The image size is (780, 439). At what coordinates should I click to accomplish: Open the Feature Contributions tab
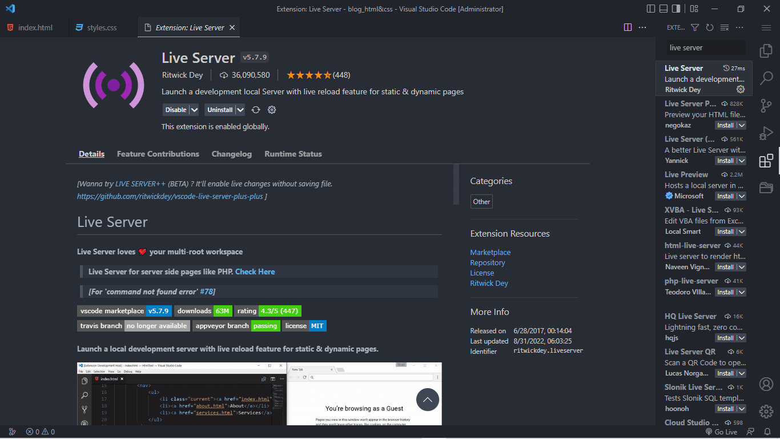pyautogui.click(x=158, y=154)
